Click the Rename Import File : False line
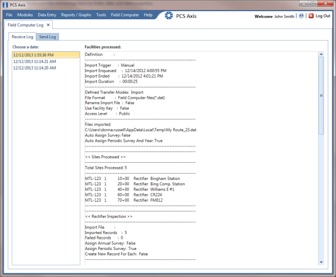Screen dimensions: 336x277 [x=109, y=103]
